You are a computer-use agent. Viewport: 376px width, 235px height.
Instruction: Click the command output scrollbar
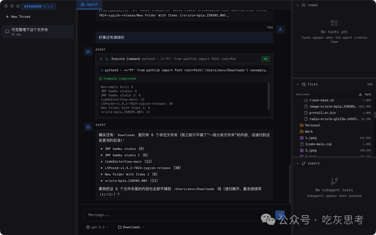click(268, 96)
